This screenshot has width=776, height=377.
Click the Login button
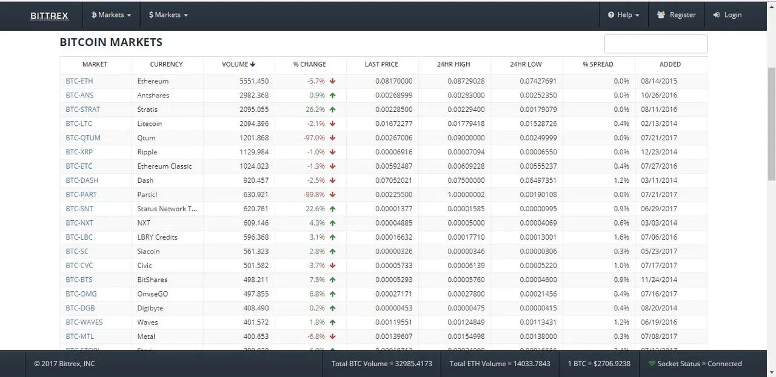(x=727, y=15)
